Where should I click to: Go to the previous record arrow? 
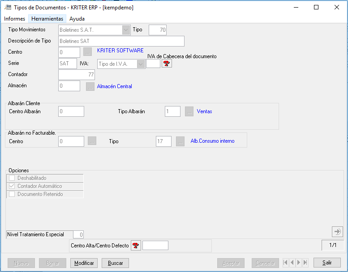tap(292, 263)
